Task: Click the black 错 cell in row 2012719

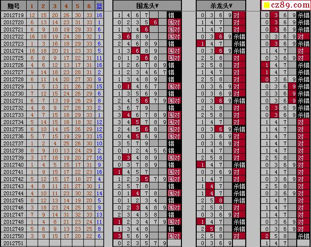Action: [x=174, y=15]
